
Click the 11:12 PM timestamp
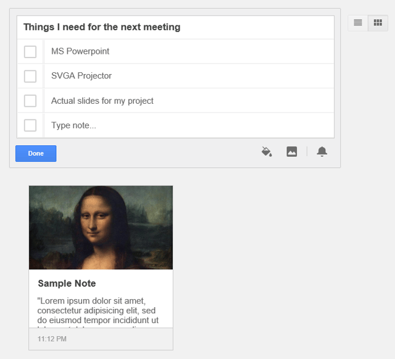tap(52, 339)
